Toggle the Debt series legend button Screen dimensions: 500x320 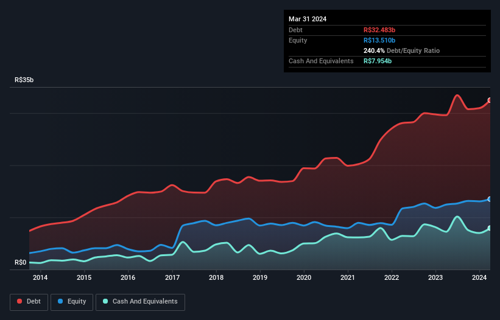pyautogui.click(x=29, y=302)
